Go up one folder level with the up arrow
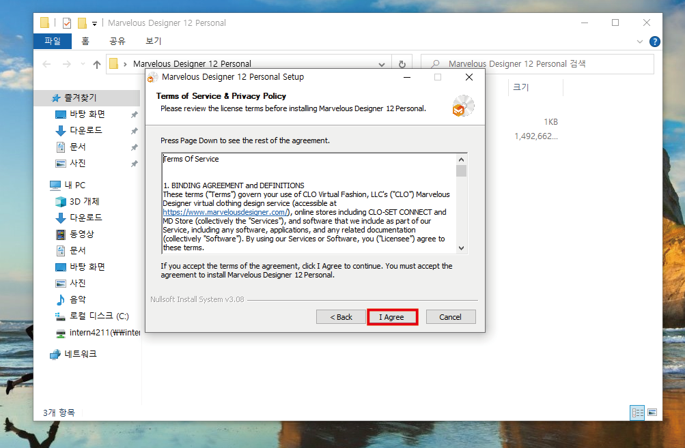Viewport: 685px width, 448px height. [x=97, y=65]
